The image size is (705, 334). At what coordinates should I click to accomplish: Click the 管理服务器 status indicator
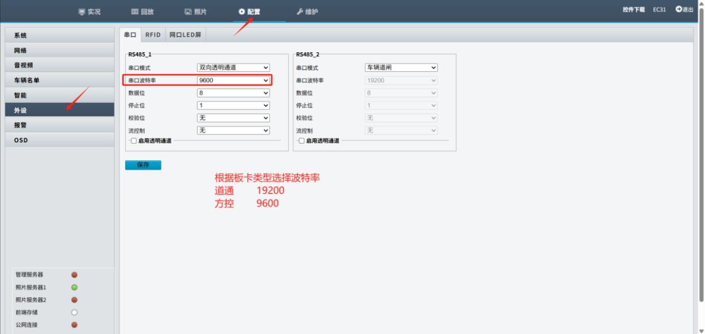point(74,275)
